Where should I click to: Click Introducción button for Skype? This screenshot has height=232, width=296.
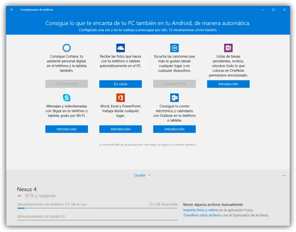point(66,129)
